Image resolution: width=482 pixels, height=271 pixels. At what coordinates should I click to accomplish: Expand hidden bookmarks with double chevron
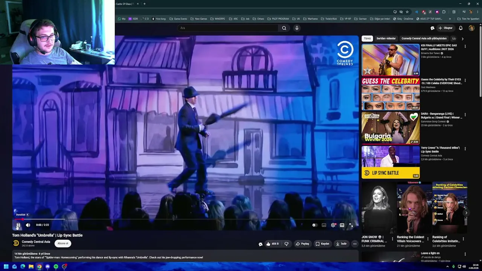point(450,19)
